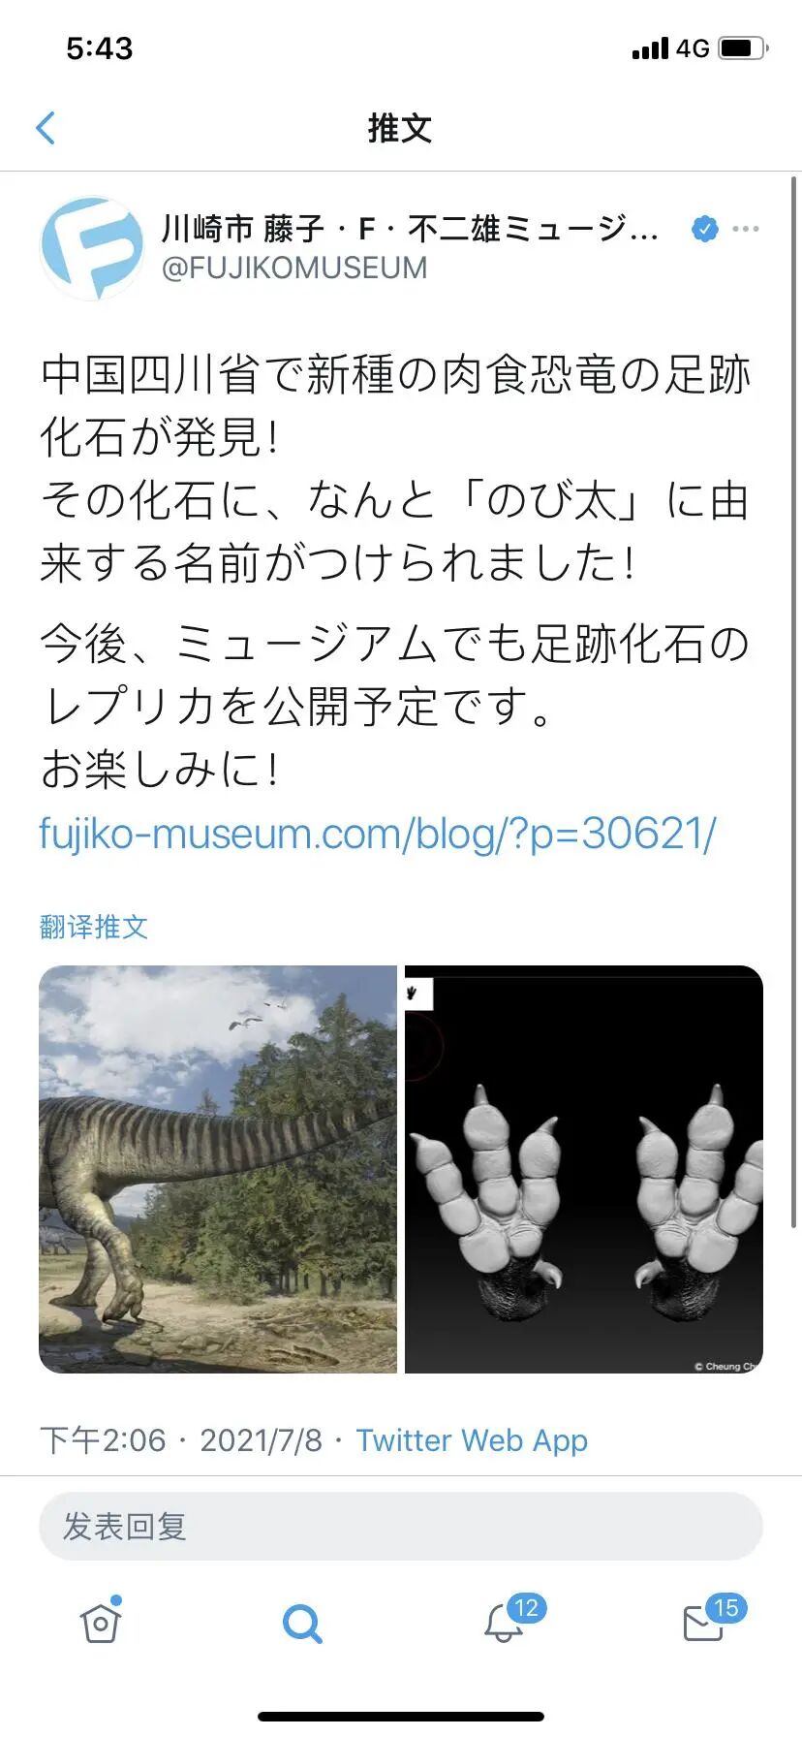
Task: Tap the back arrow in header
Action: coord(46,128)
